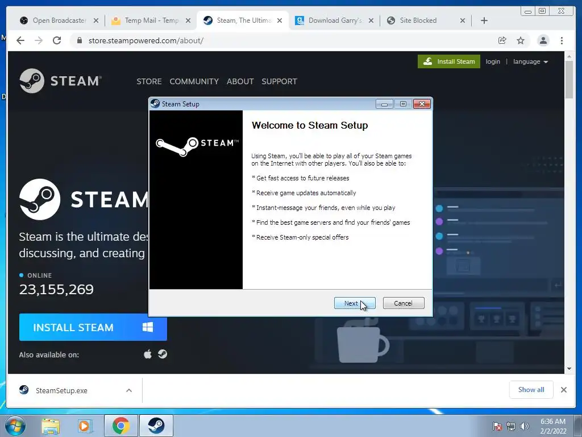Click Chrome icon in taskbar
This screenshot has height=437, width=582.
point(121,426)
